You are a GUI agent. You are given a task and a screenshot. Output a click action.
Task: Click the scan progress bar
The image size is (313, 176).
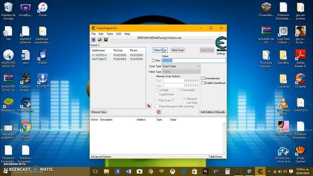pos(163,41)
